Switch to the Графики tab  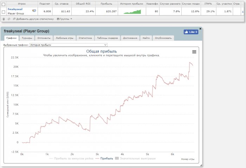pos(12,38)
